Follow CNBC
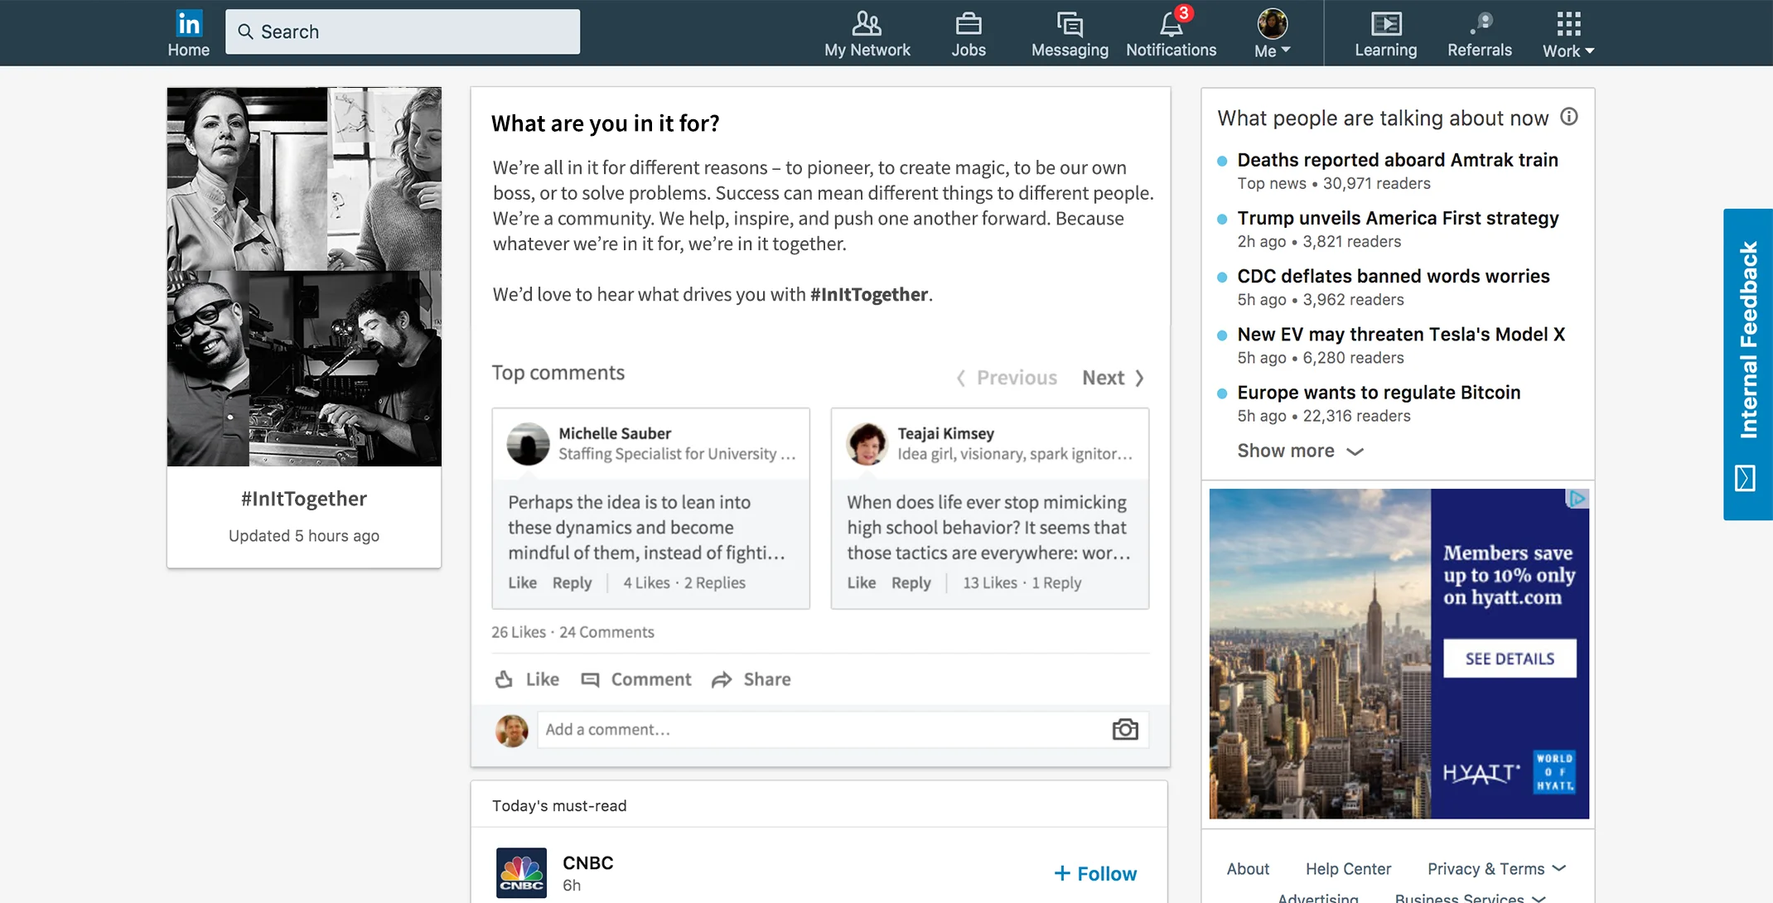Image resolution: width=1773 pixels, height=903 pixels. click(1095, 873)
